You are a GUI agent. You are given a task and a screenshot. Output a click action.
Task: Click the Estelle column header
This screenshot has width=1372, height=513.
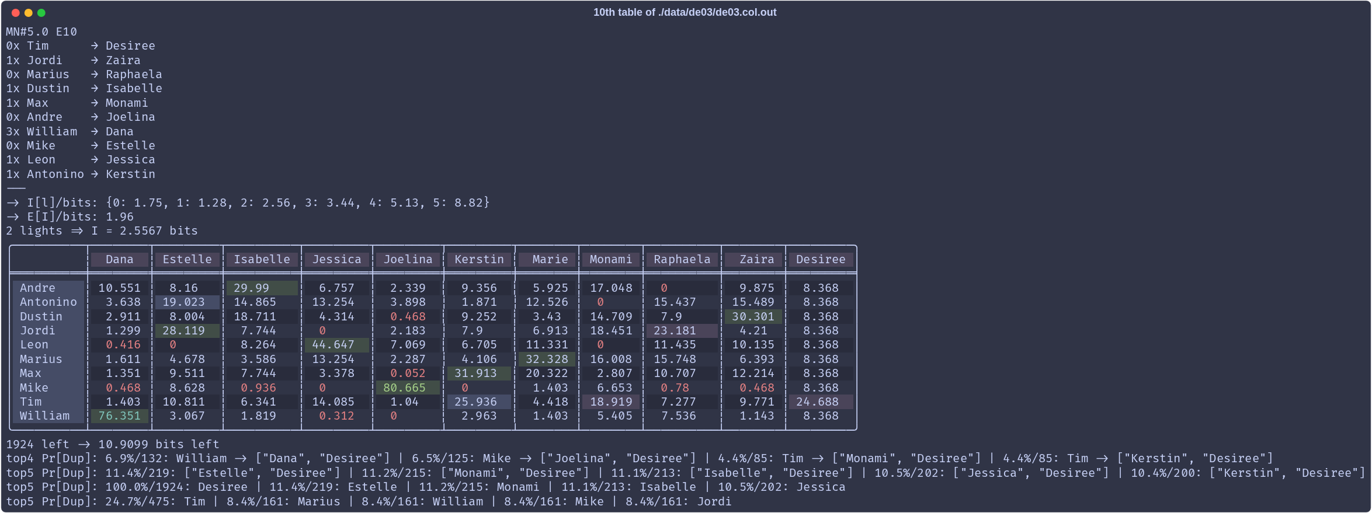[187, 259]
